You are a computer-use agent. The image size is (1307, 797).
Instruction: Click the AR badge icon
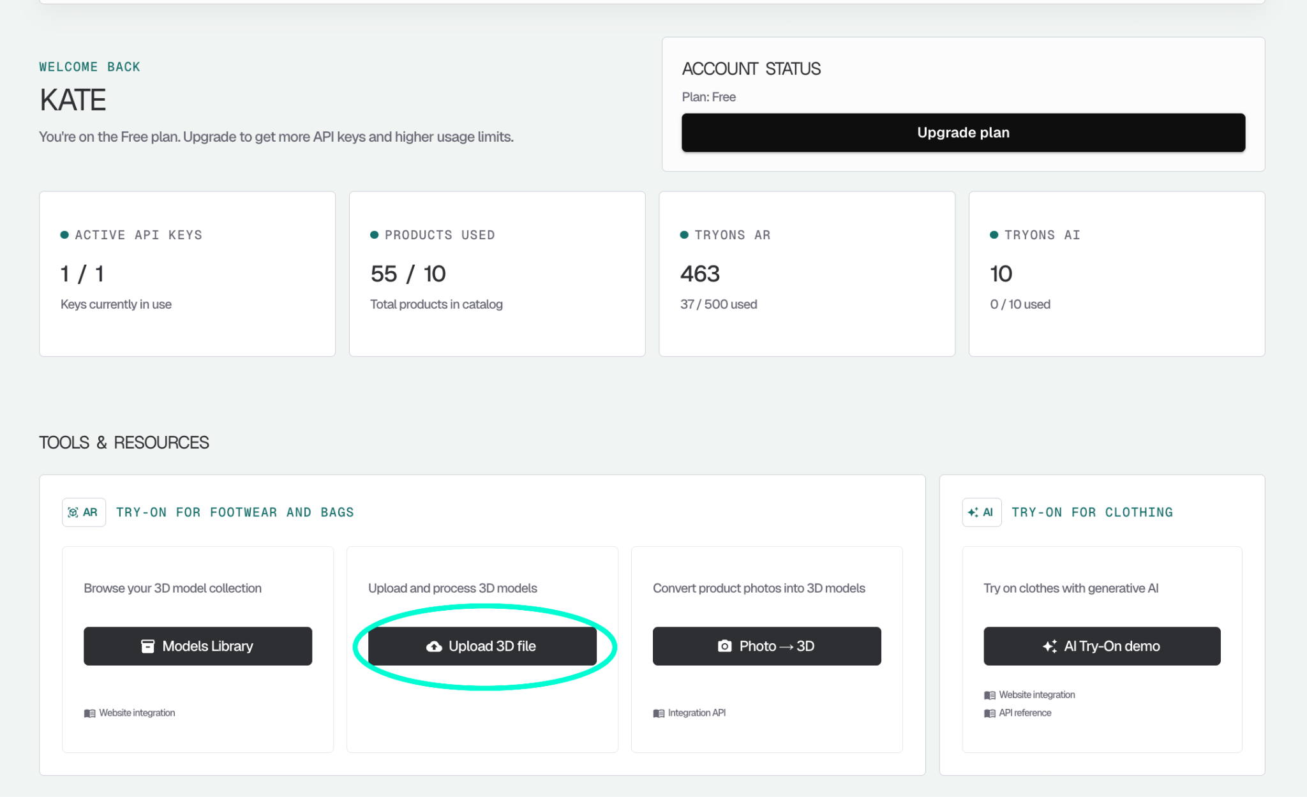(84, 512)
